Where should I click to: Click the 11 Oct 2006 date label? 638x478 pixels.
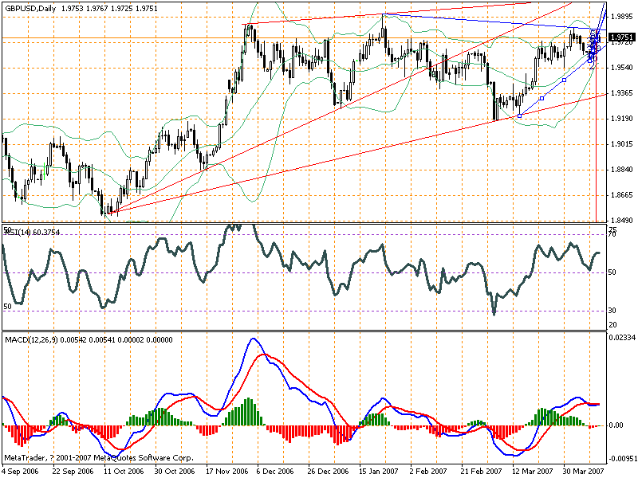[x=124, y=471]
